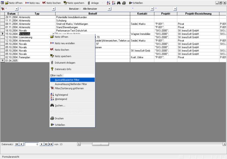The image size is (227, 159).
Task: Click the printer icon in the toolbar
Action: [x=124, y=3]
